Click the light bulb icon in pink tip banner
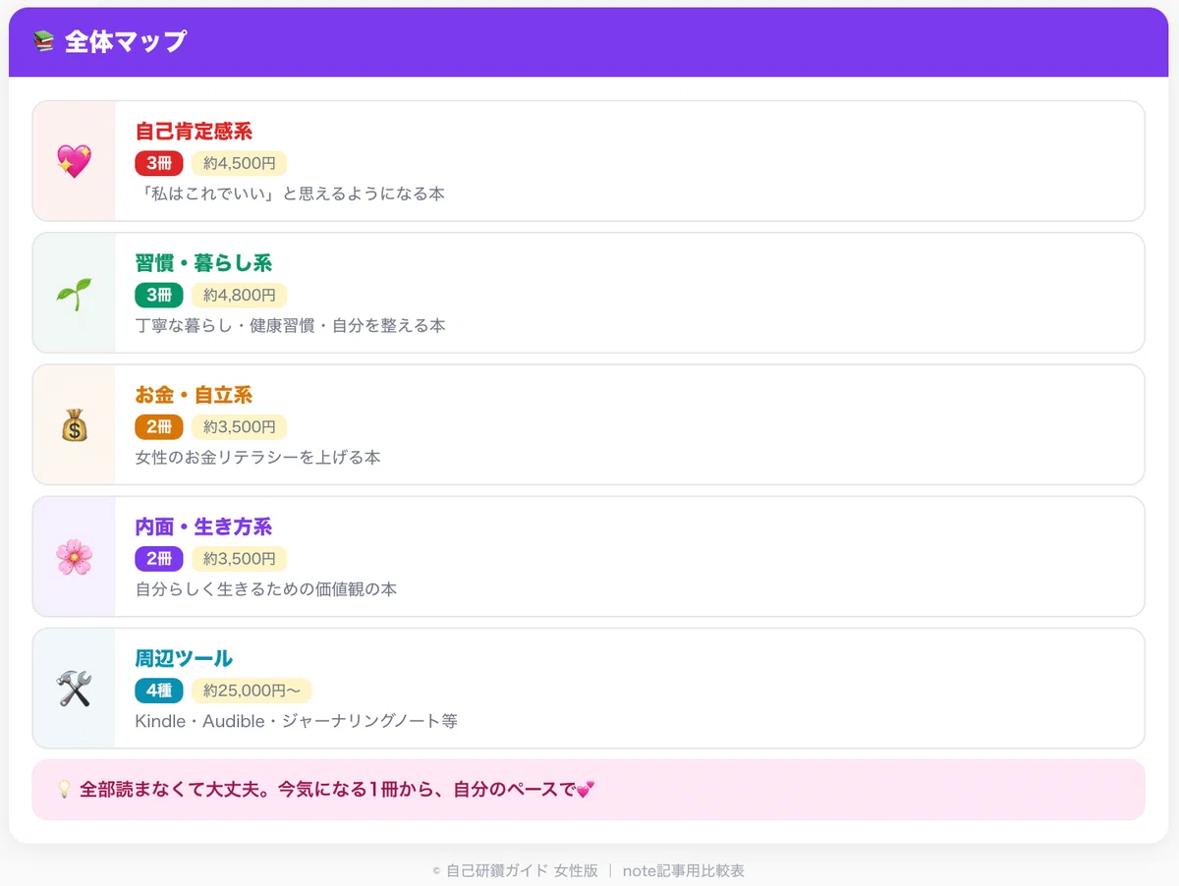This screenshot has width=1179, height=886. tap(63, 789)
